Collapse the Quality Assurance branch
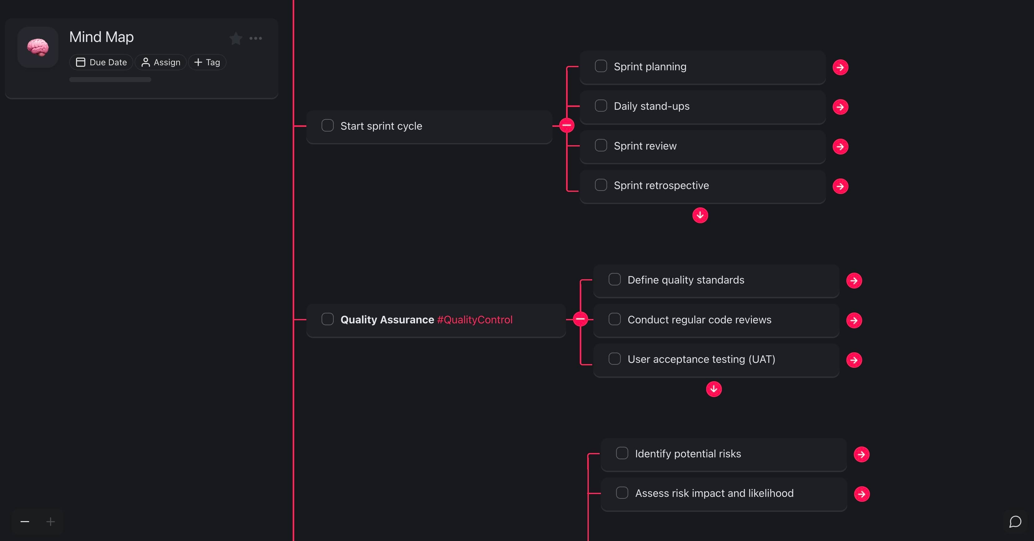Image resolution: width=1034 pixels, height=541 pixels. coord(580,319)
